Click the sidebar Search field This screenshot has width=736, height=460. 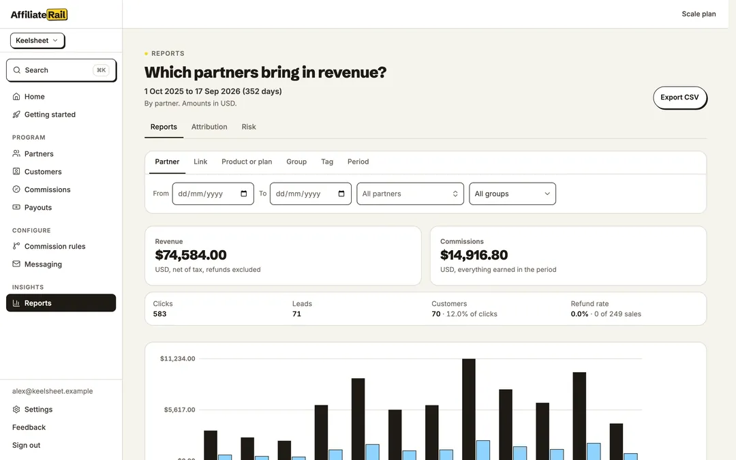(x=61, y=70)
